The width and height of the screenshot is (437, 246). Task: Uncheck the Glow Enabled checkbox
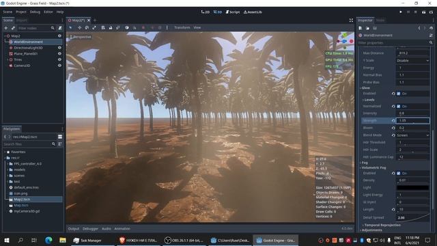point(399,94)
